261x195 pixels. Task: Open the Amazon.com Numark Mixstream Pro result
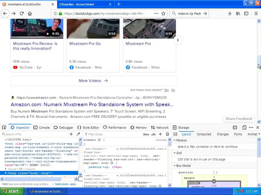click(92, 104)
